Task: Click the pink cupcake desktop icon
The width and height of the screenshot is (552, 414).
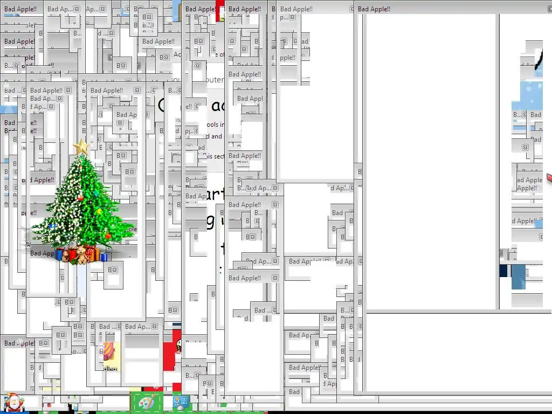Action: pyautogui.click(x=112, y=356)
